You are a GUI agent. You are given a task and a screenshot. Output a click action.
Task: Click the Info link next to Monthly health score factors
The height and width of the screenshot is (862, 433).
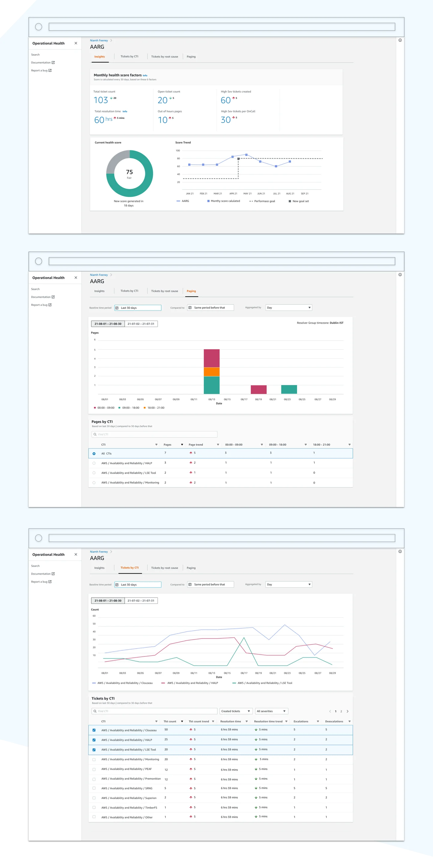click(145, 76)
